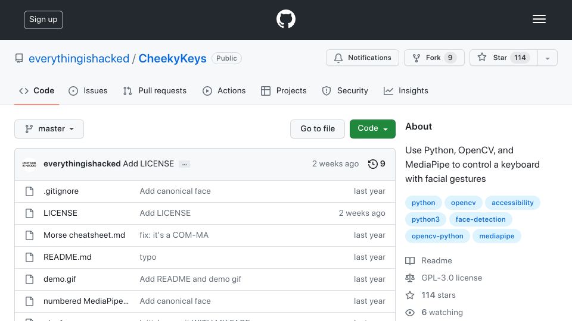This screenshot has width=572, height=321.
Task: Select the Code tab
Action: click(36, 90)
